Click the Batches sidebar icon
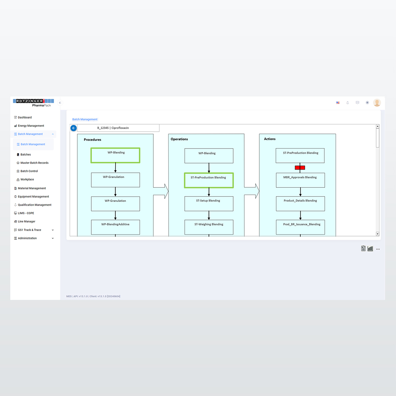396x396 pixels. (18, 155)
